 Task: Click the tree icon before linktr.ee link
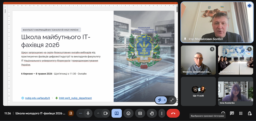[x=57, y=98]
